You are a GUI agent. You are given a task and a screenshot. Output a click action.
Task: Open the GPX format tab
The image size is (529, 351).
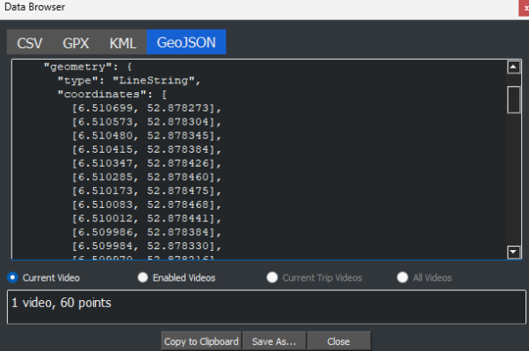click(76, 43)
